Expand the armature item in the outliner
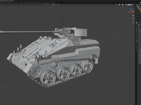Viewport: 141px width, 105px height. click(139, 13)
